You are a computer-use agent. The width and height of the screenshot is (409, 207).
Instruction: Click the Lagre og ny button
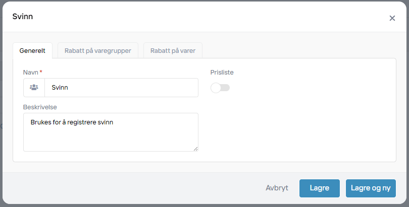371,188
